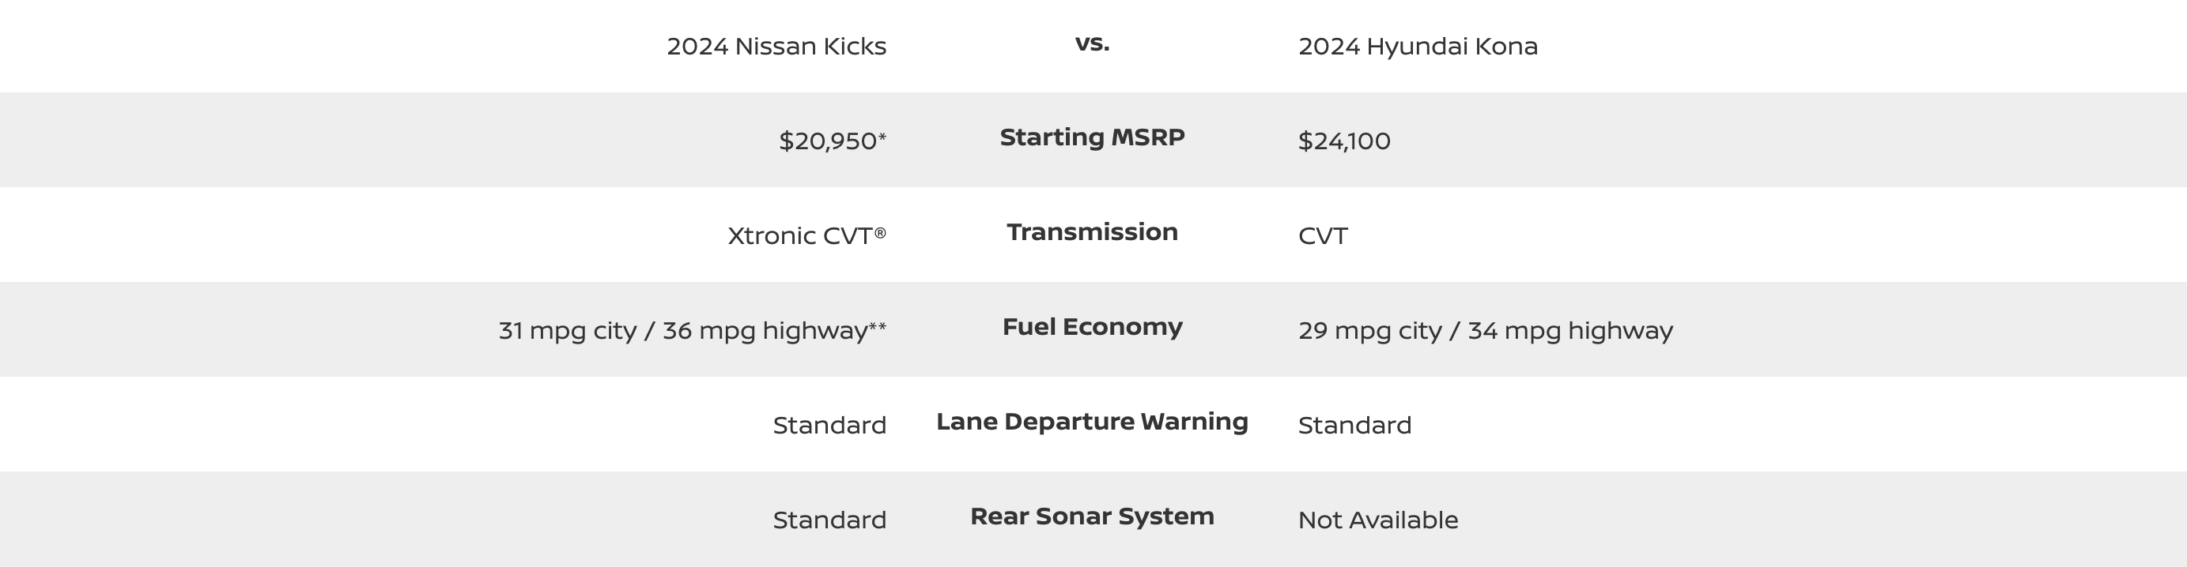Click the $20,950 Nissan price

pos(828,141)
